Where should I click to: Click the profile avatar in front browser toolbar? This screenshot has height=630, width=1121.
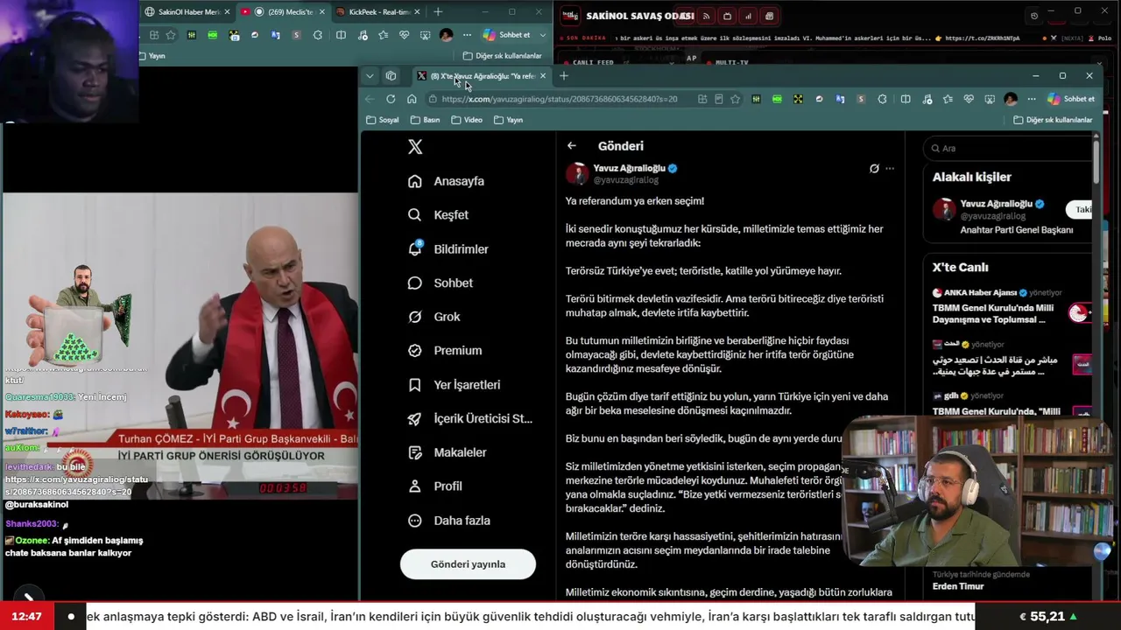(1011, 99)
